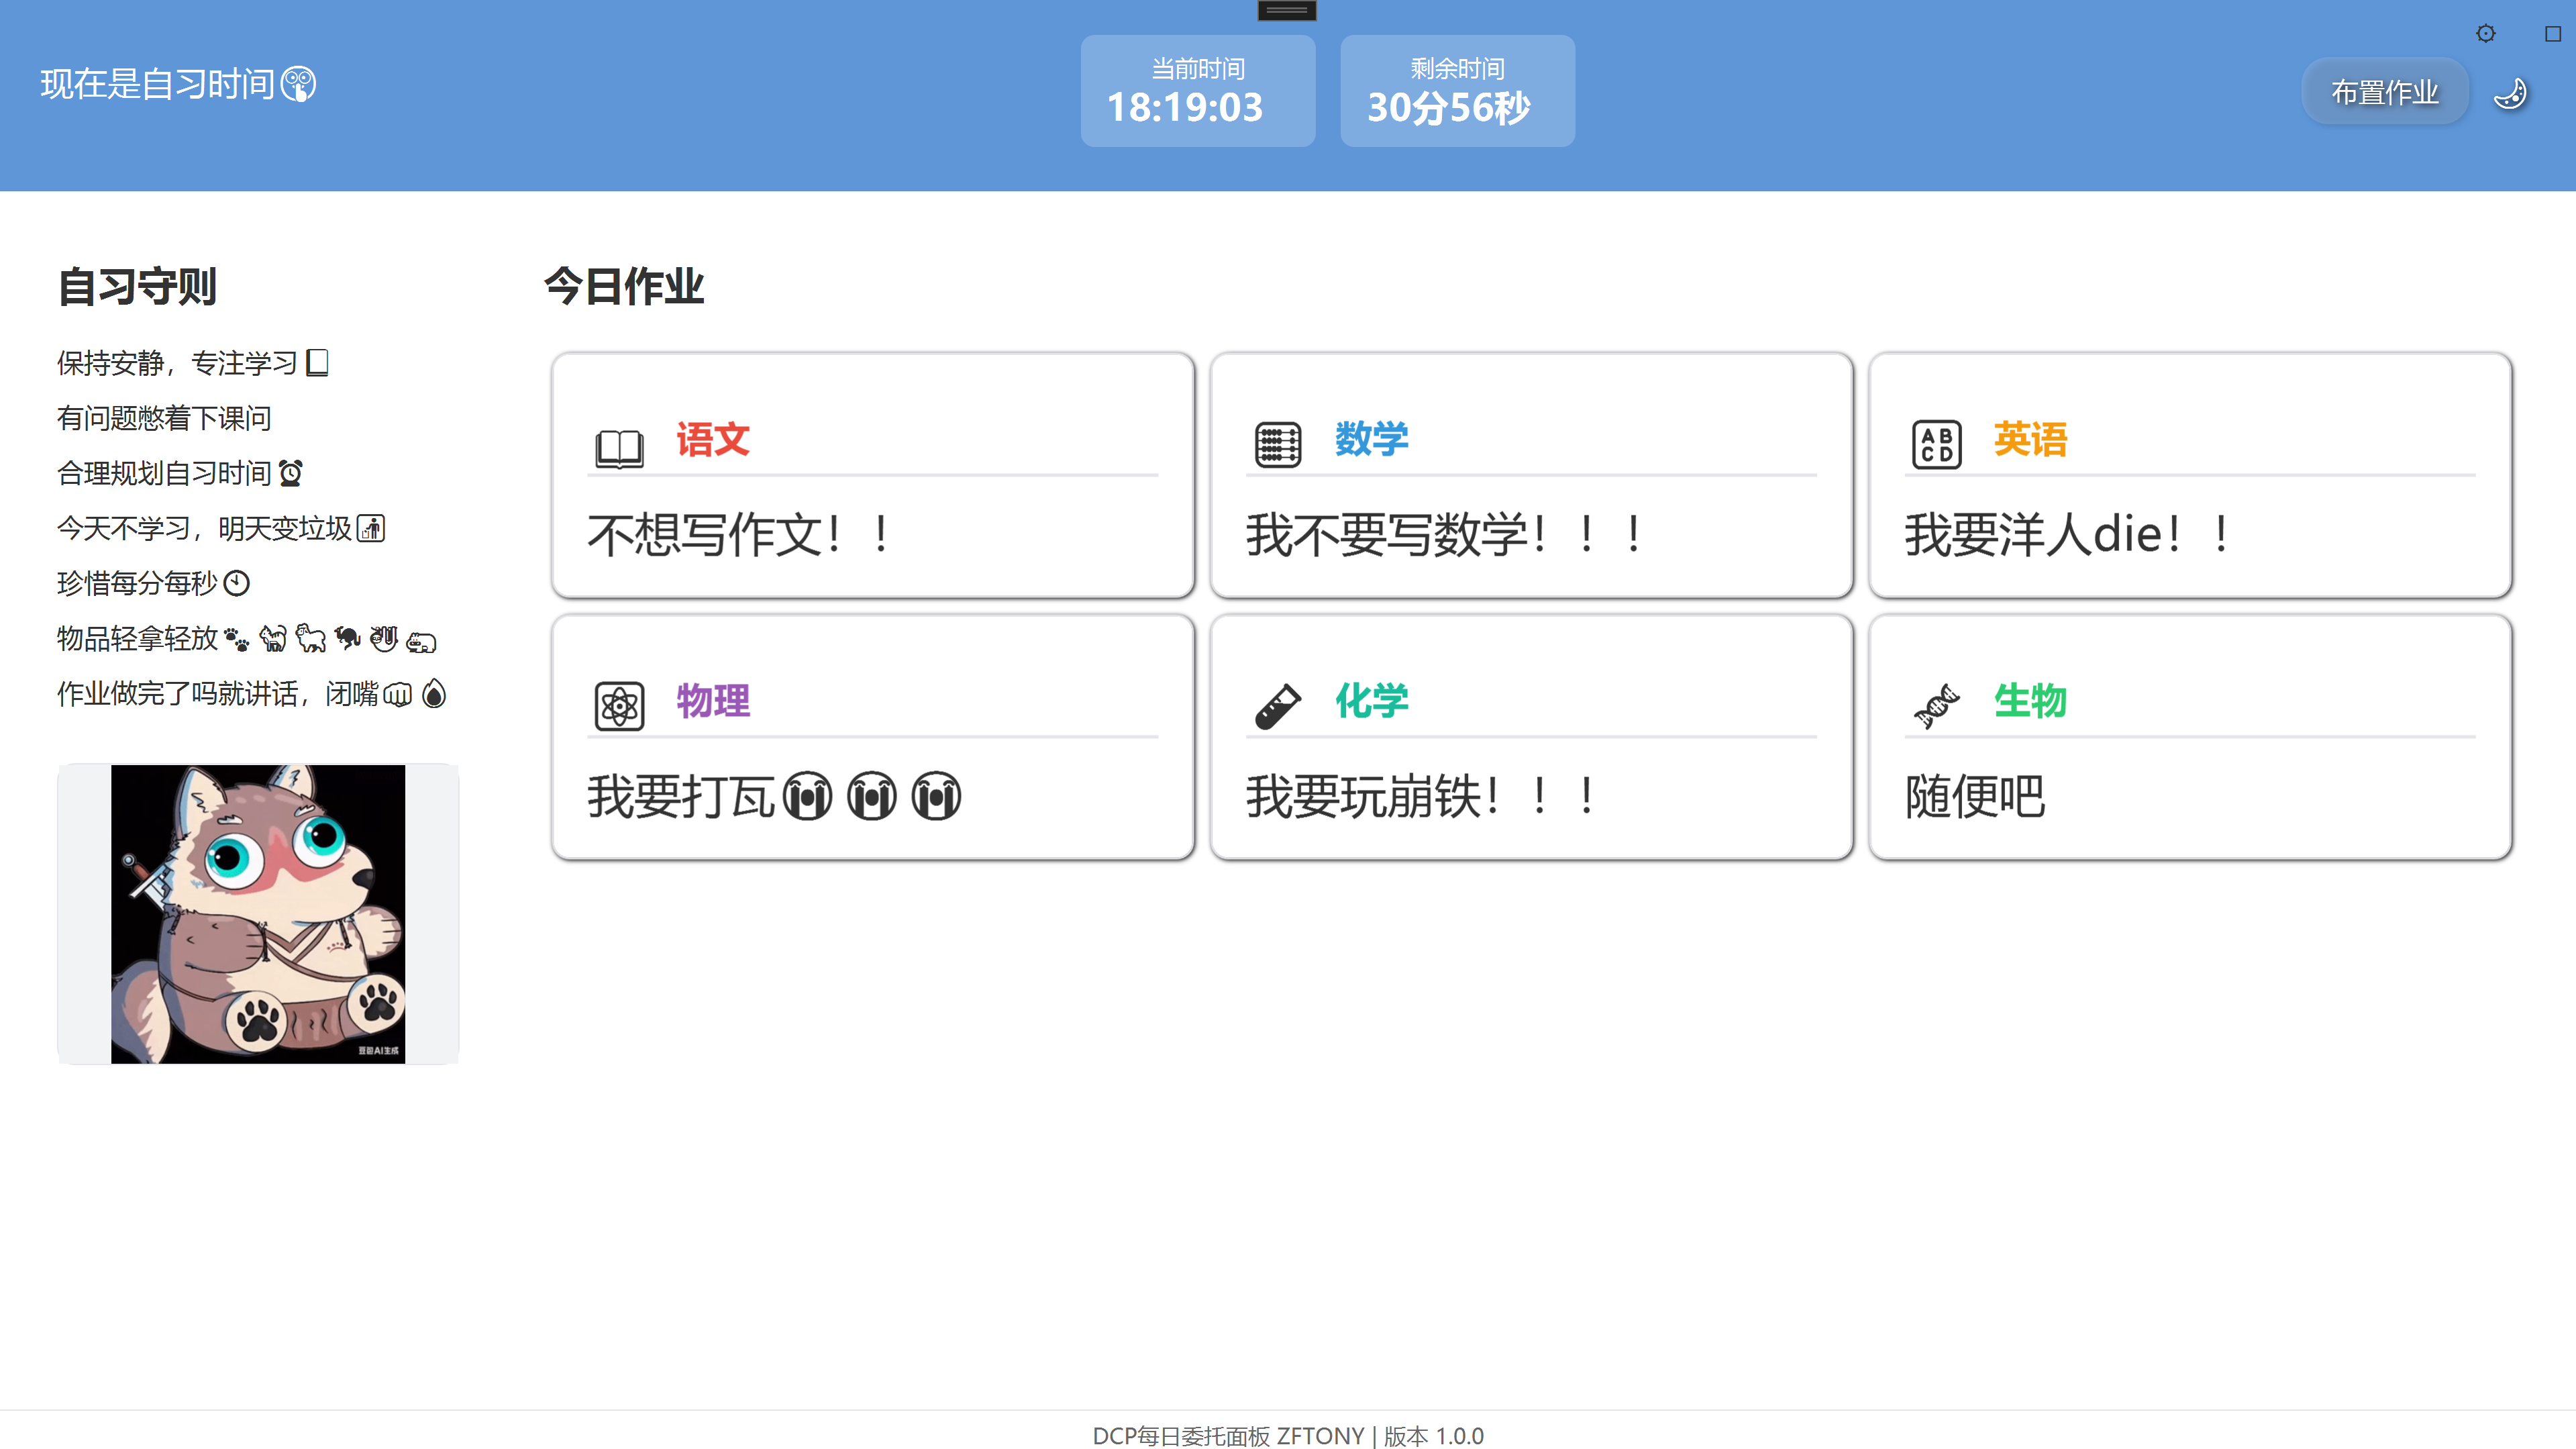The image size is (2576, 1449).
Task: Toggle dark mode with the moon icon
Action: 2511,94
